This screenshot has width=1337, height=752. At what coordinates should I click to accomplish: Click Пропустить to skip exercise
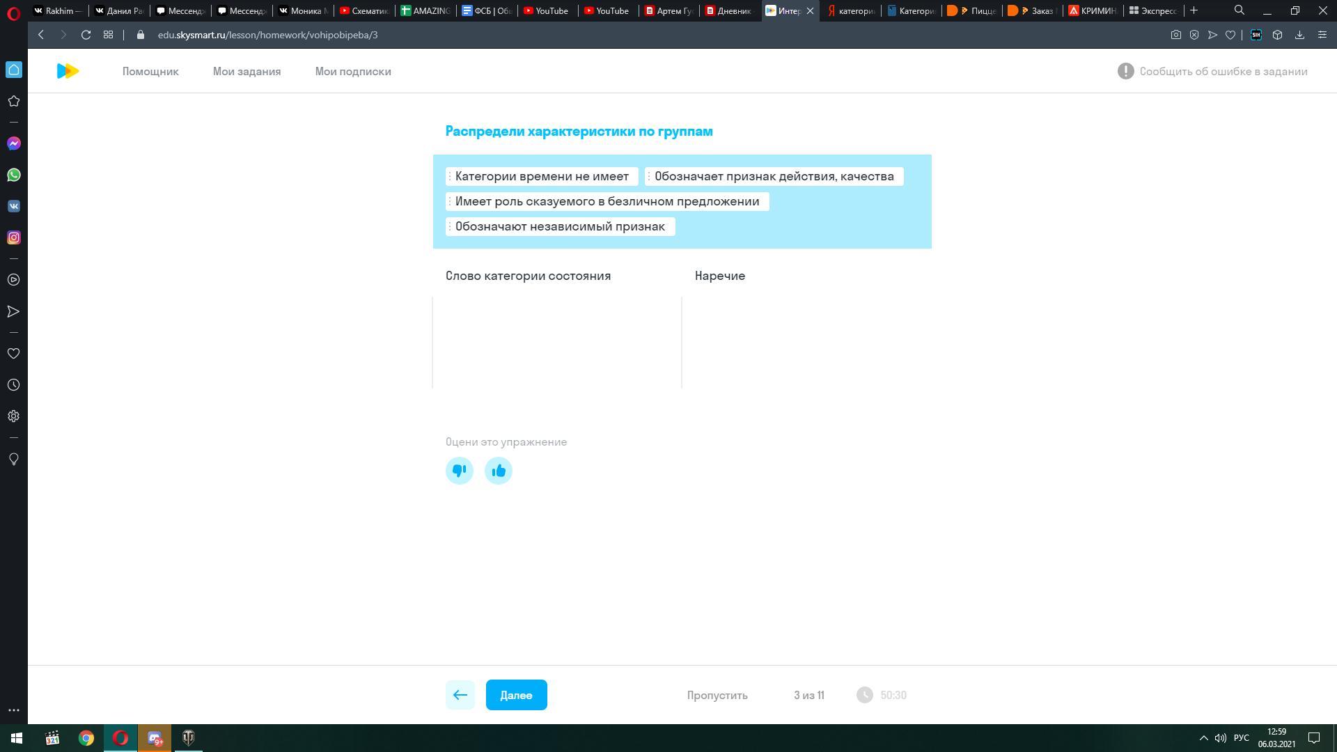(x=717, y=695)
